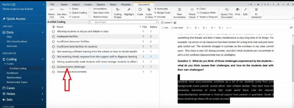The width and height of the screenshot is (294, 108).
Task: Expand the Data section chevron
Action: click(42, 32)
